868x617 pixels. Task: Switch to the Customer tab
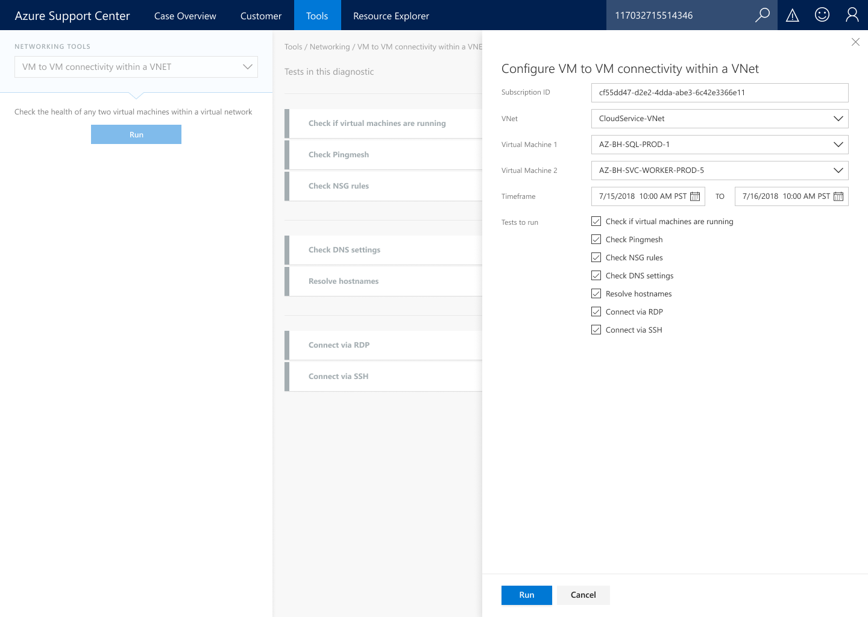pyautogui.click(x=261, y=16)
